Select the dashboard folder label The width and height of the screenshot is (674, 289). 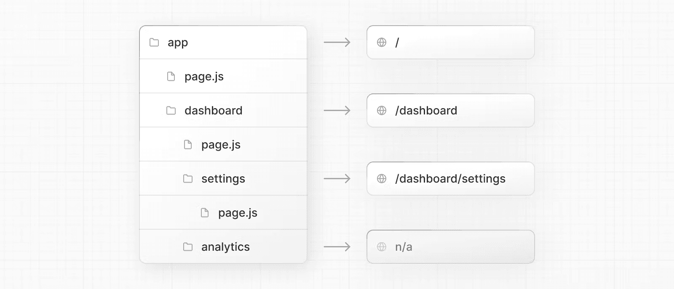point(214,111)
